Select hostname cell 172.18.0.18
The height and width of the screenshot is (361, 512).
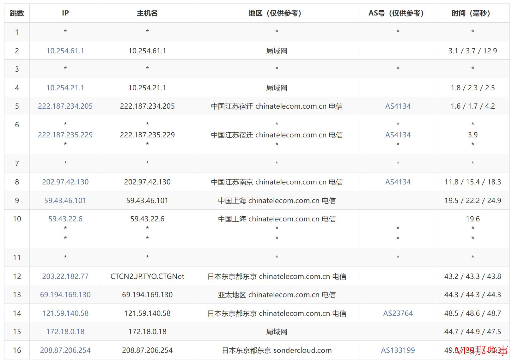tap(147, 332)
